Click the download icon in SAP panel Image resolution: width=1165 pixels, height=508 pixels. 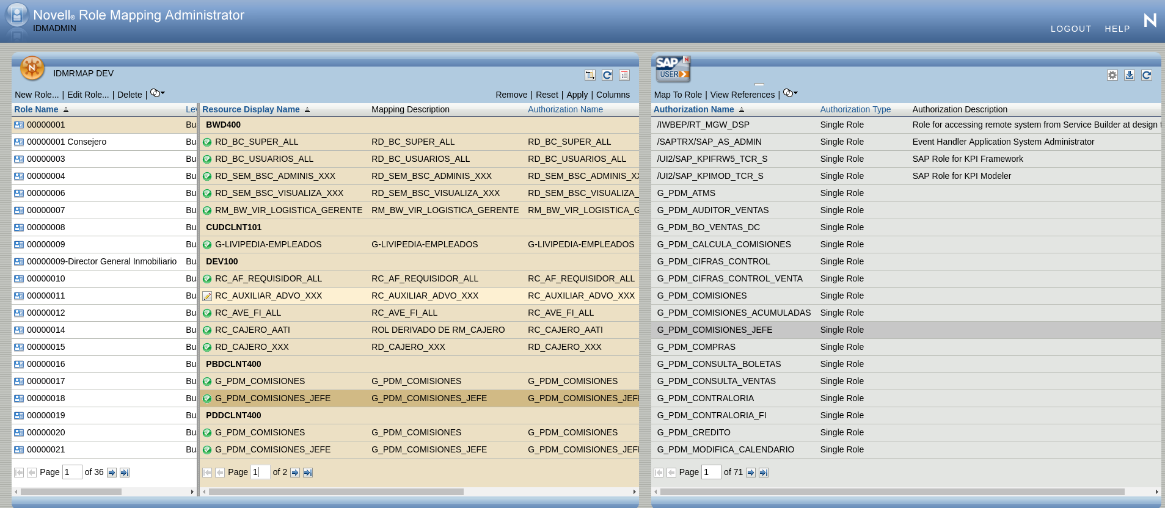[x=1130, y=75]
